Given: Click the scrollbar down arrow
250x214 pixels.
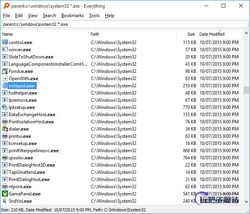Looking at the screenshot, I should [246, 202].
